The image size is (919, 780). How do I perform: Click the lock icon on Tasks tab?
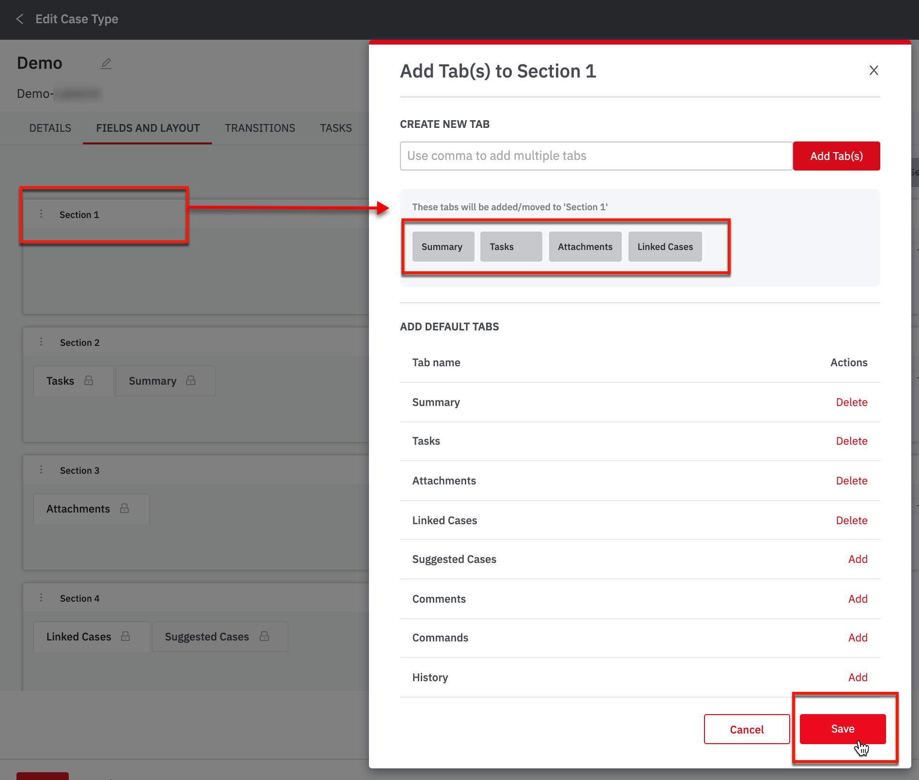click(x=89, y=380)
